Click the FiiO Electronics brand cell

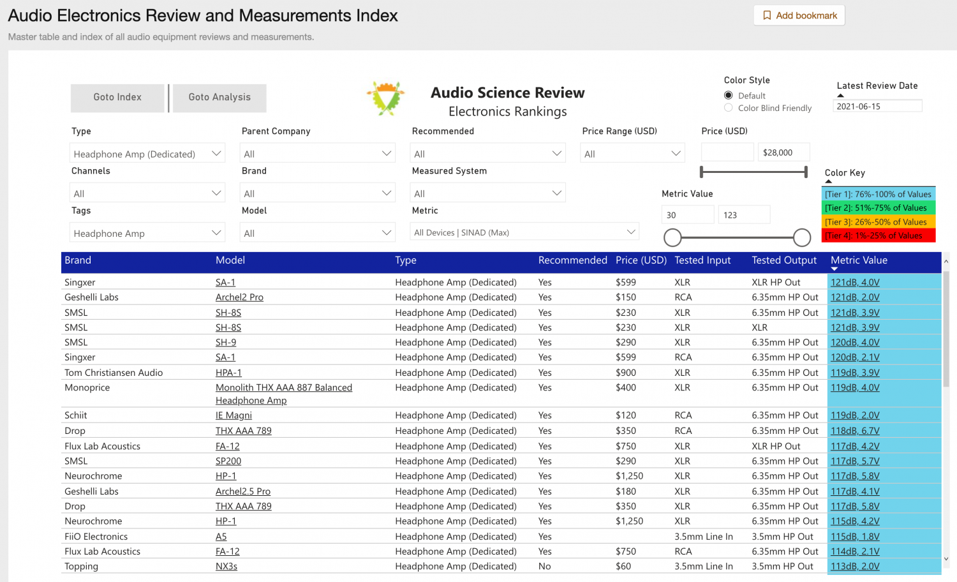coord(96,537)
